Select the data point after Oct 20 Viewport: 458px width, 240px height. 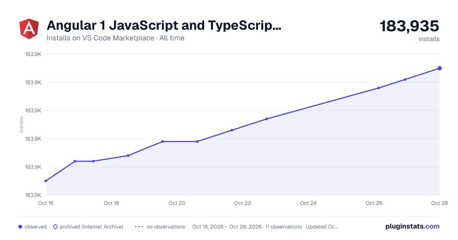tap(197, 141)
